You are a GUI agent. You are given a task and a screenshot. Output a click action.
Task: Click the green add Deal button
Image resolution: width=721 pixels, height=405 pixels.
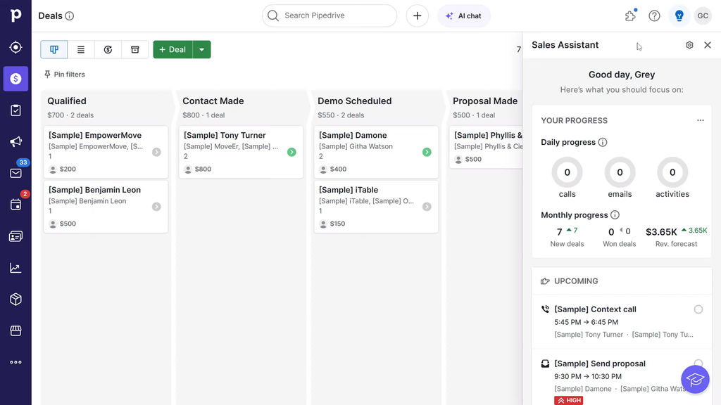coord(173,50)
